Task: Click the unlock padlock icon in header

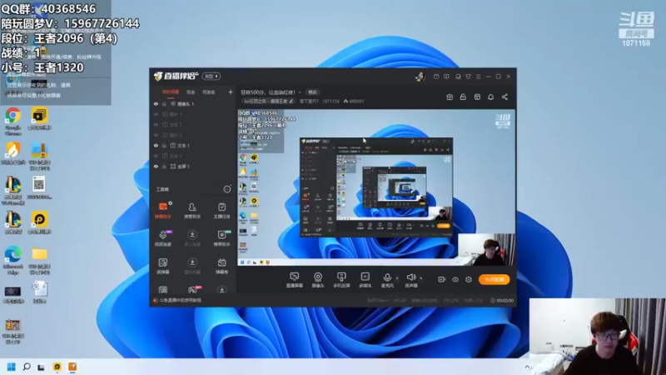Action: click(x=463, y=97)
